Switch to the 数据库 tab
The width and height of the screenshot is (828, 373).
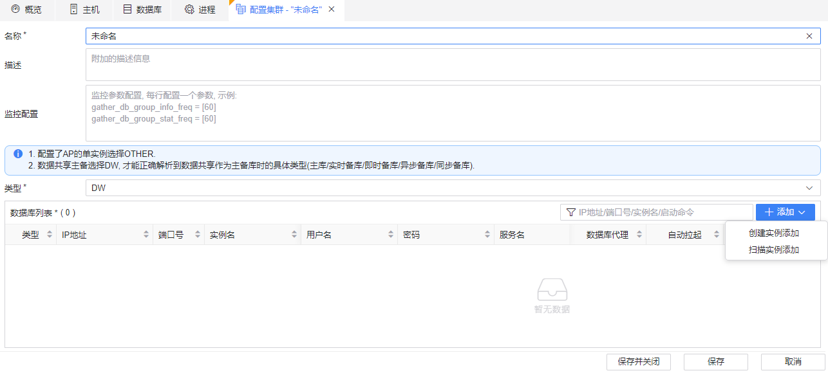click(142, 10)
